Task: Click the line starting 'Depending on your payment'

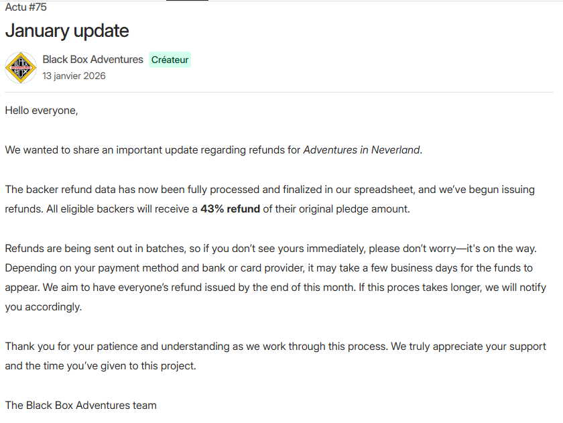Action: (268, 268)
